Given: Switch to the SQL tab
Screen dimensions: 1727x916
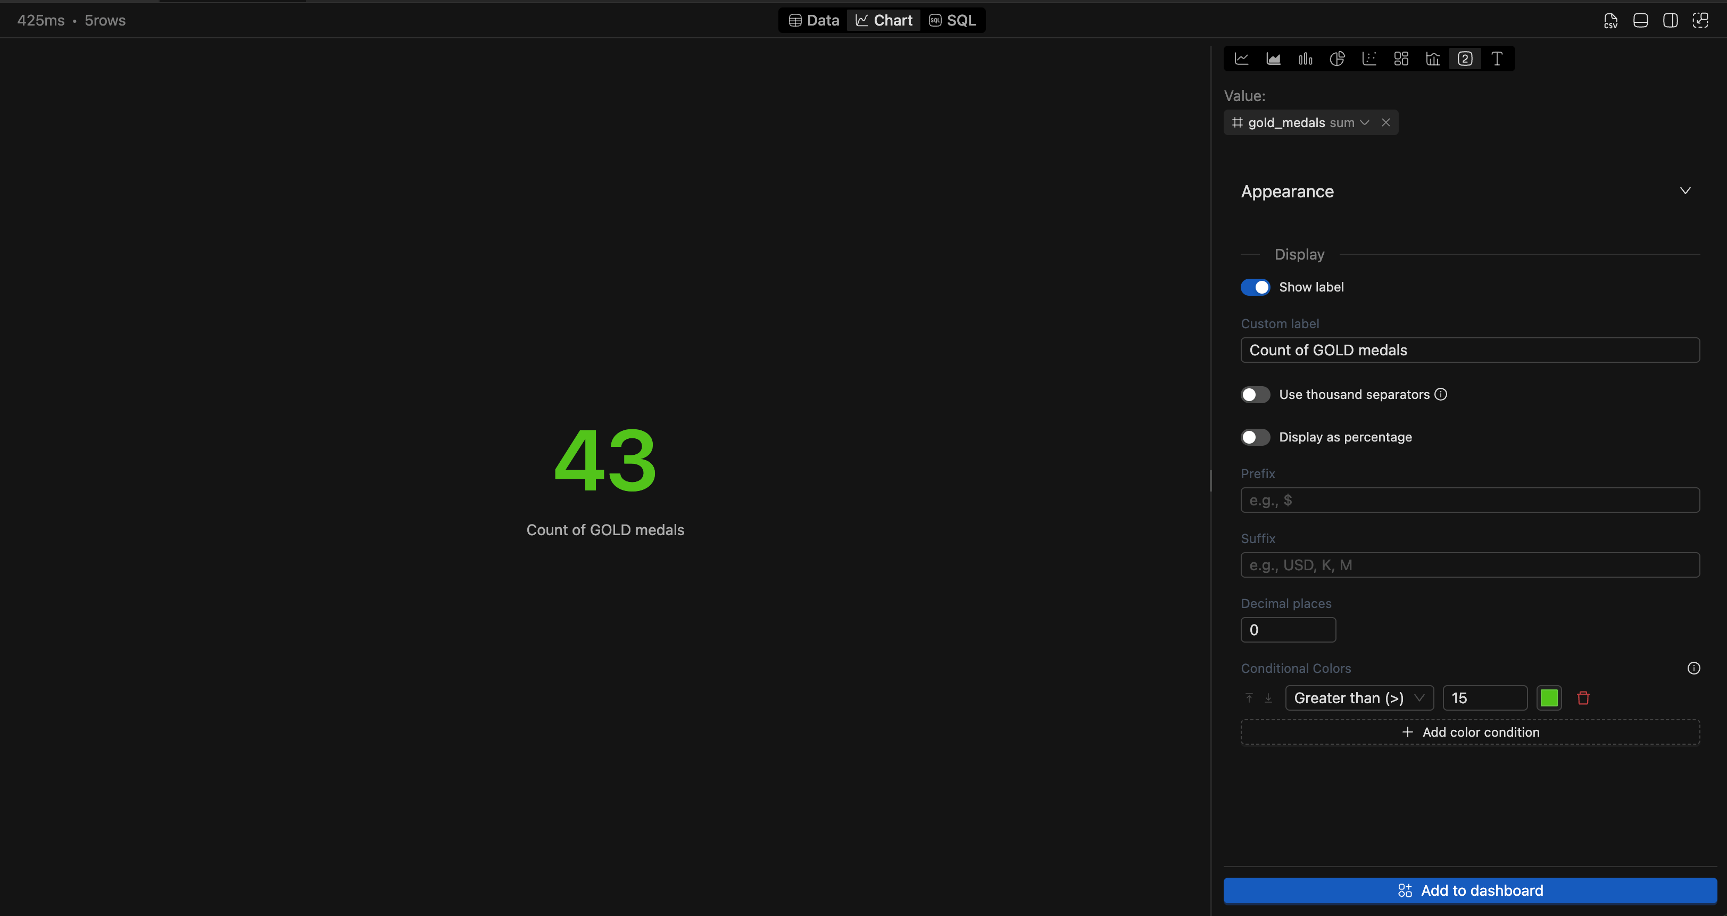Looking at the screenshot, I should pos(952,21).
